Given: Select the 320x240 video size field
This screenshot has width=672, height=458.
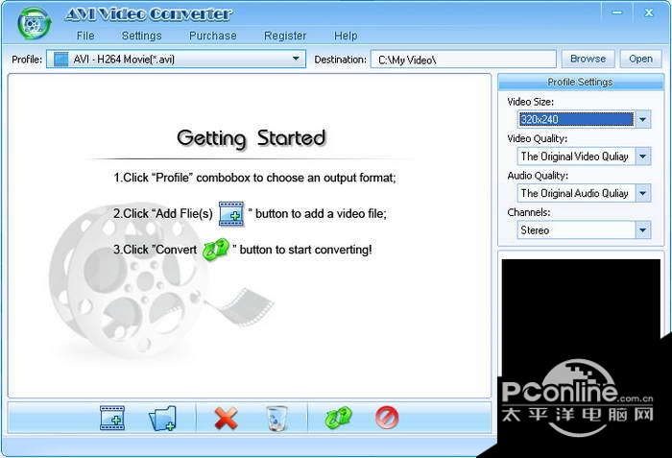Looking at the screenshot, I should tap(576, 119).
